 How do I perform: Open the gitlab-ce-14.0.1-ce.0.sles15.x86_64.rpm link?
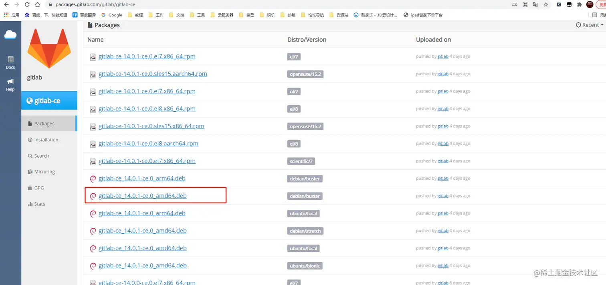tap(151, 126)
